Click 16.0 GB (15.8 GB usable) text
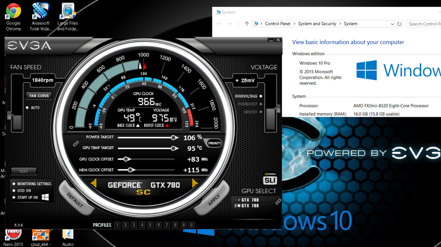 [376, 114]
